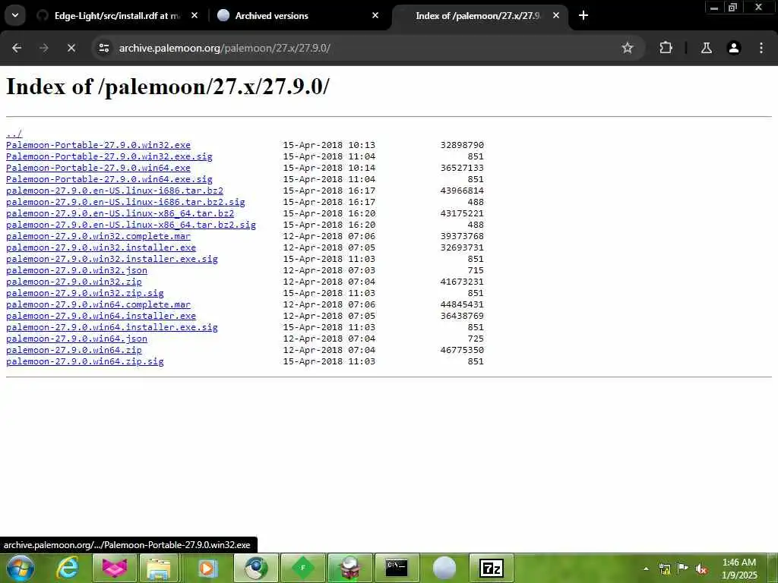Image resolution: width=778 pixels, height=583 pixels.
Task: Open palemoon-27.9.0.win32.json link
Action: pos(77,271)
